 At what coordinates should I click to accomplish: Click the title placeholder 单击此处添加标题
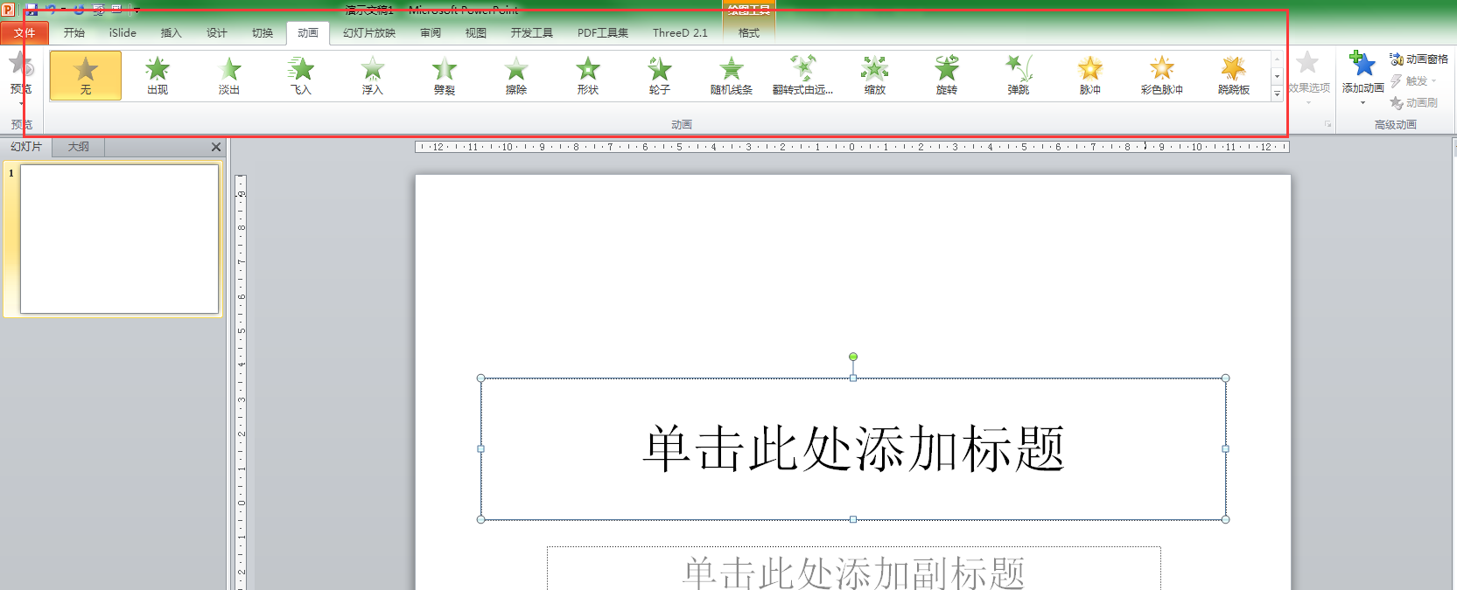point(853,448)
